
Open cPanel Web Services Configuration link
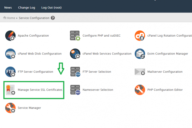(107, 54)
